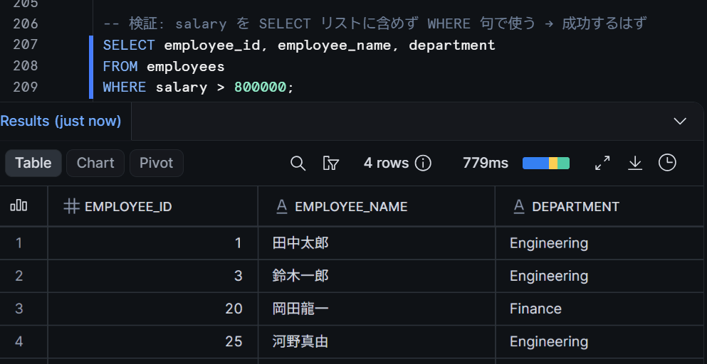
Task: Click the query duration colored bar
Action: (x=546, y=163)
